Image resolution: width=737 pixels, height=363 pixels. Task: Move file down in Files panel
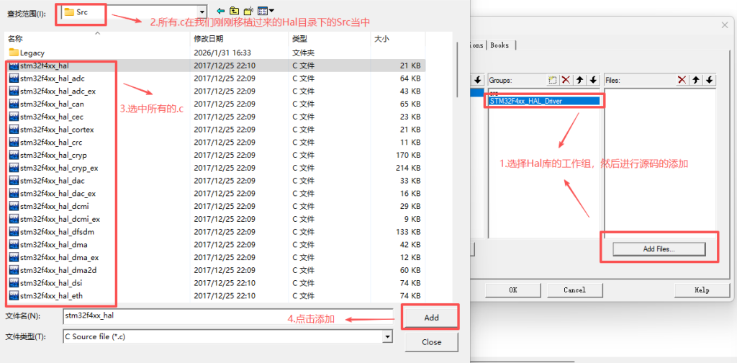coord(710,80)
